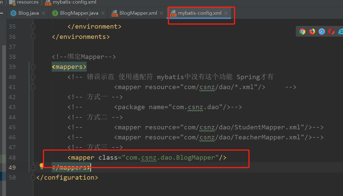Switch to BlogMapper.java tab
Image resolution: width=343 pixels, height=196 pixels.
(x=79, y=13)
